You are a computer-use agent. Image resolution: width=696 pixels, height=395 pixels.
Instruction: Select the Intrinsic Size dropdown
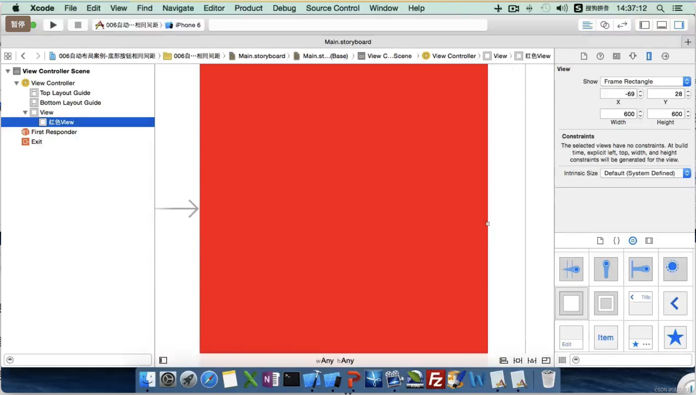pos(645,173)
